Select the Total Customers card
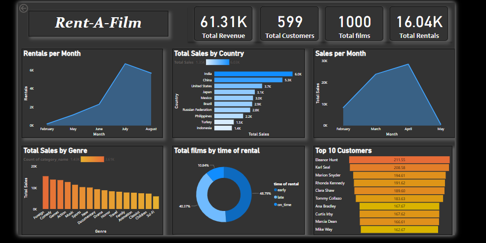 pos(289,24)
